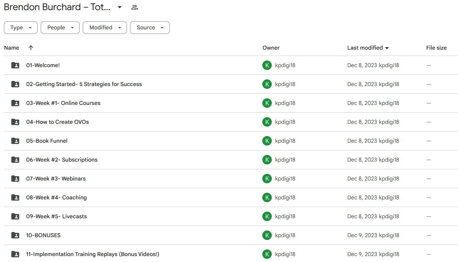458x262 pixels.
Task: Click folder icon for 02-Getting Started
Action: tap(15, 84)
